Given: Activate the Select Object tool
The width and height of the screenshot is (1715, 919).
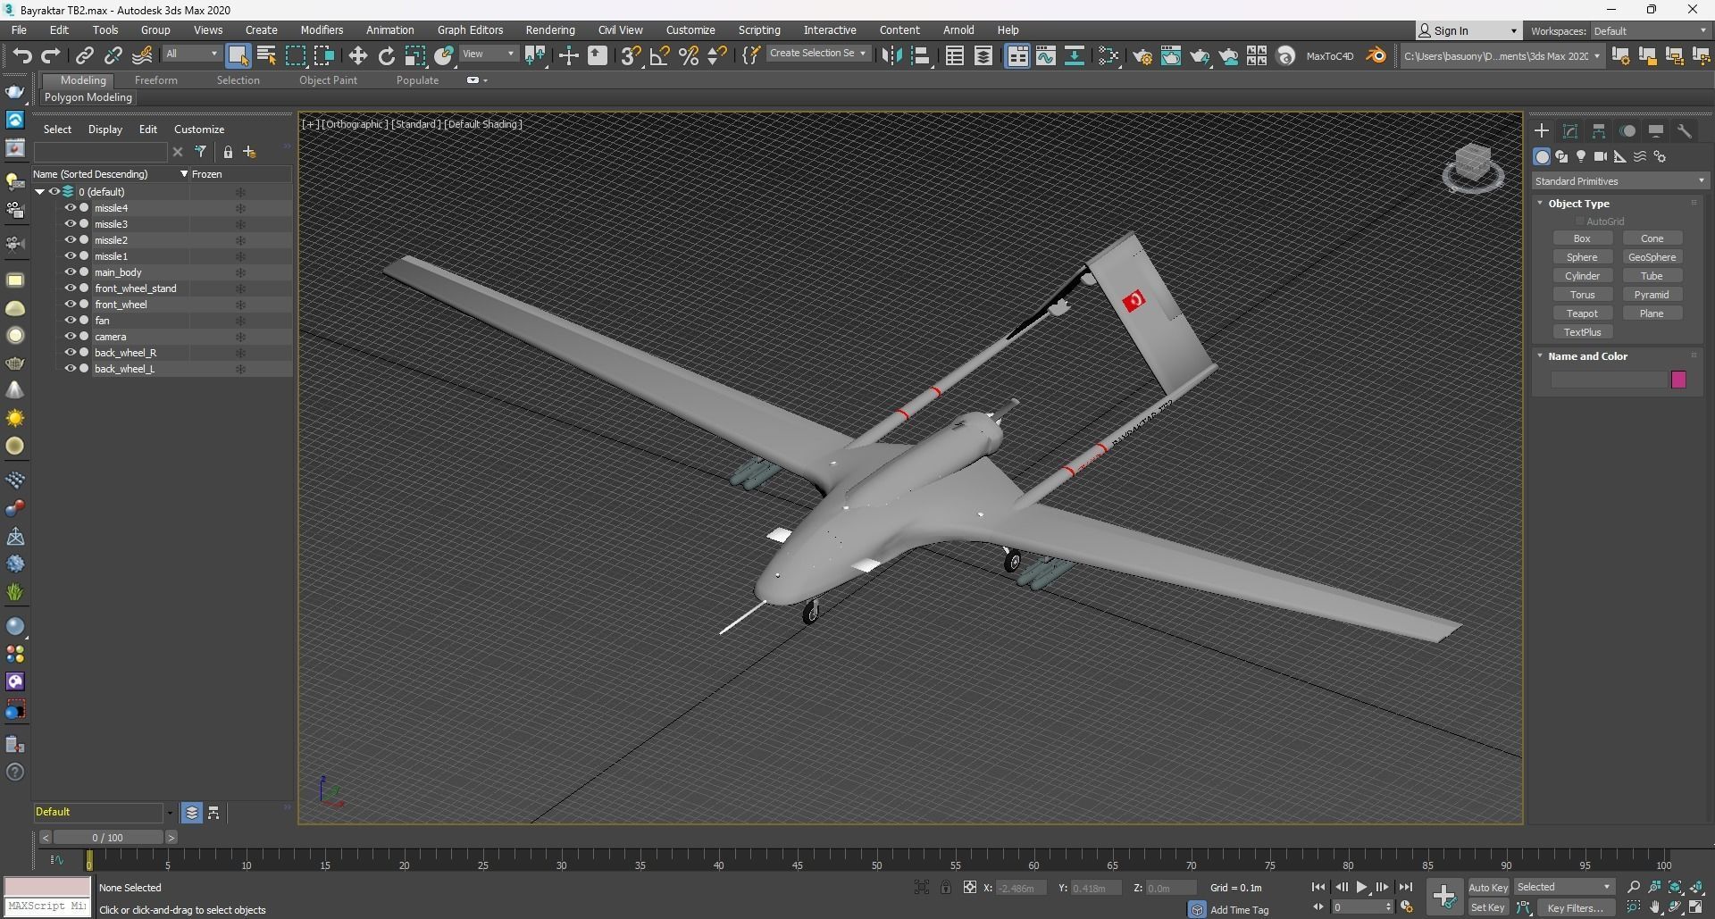Looking at the screenshot, I should 238,55.
